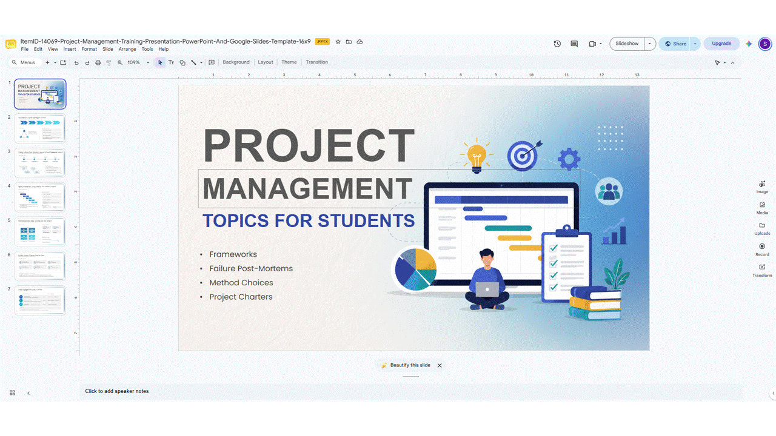Expand the pointer mode dropdown arrow
Viewport: 776px width, 436px height.
(x=725, y=62)
